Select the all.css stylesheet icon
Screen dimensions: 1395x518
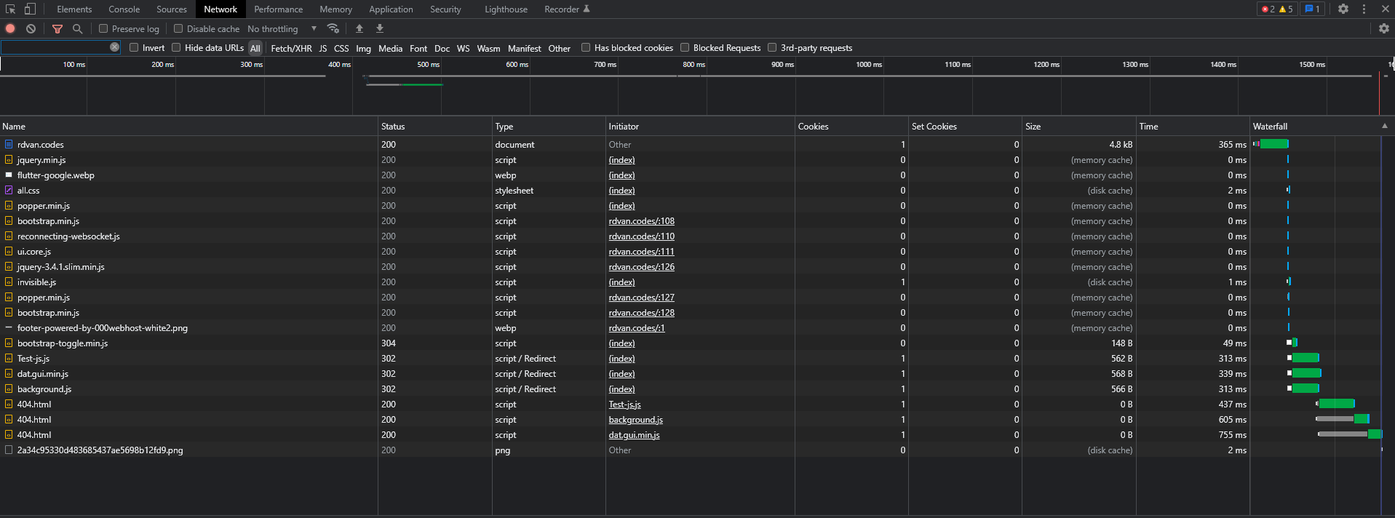pos(9,190)
